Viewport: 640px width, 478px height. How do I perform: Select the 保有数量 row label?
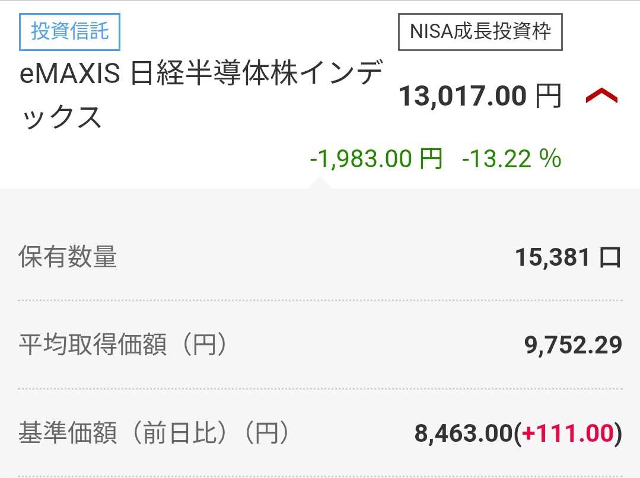[68, 257]
